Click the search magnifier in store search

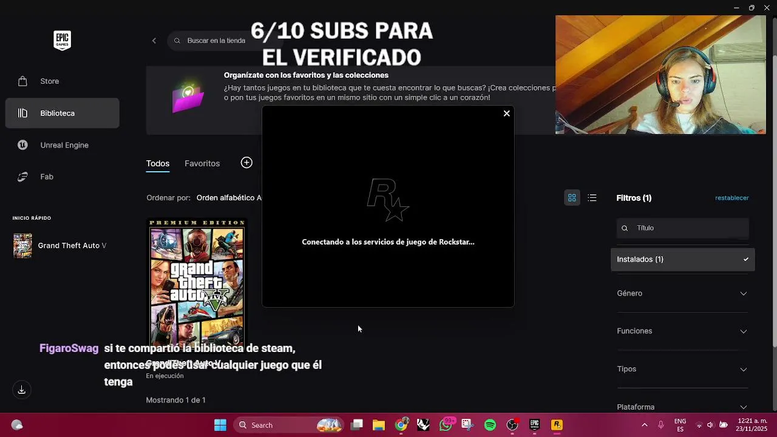tap(177, 41)
